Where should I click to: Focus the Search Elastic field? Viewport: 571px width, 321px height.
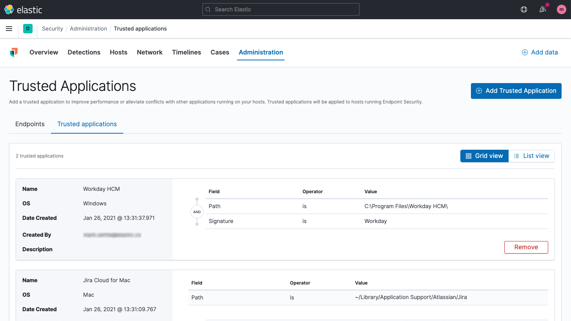[281, 9]
